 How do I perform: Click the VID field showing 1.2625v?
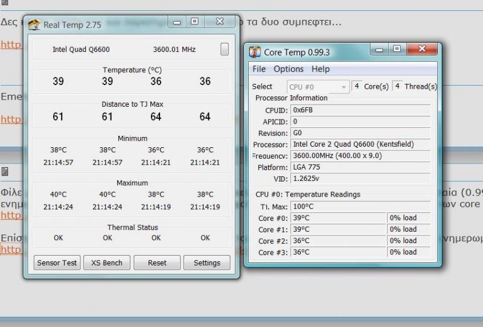pos(360,179)
